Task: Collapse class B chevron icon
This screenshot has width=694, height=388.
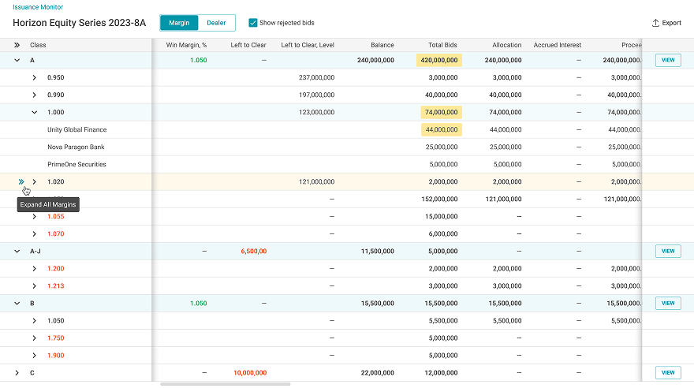Action: coord(17,304)
